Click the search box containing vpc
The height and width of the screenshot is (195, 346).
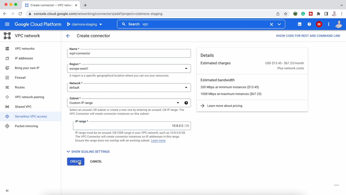pyautogui.click(x=201, y=24)
